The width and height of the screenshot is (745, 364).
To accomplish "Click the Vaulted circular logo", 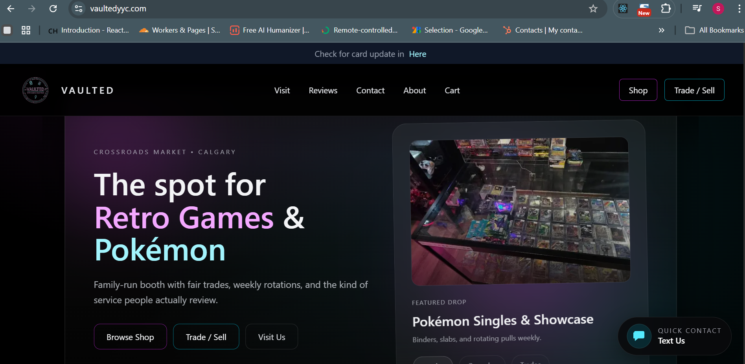I will click(35, 90).
